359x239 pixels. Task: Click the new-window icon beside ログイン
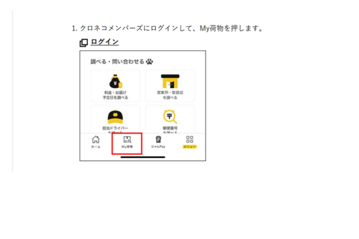click(x=84, y=43)
